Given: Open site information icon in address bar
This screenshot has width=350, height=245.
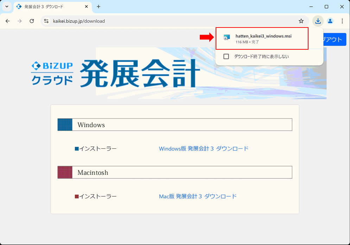Looking at the screenshot, I should [x=46, y=21].
